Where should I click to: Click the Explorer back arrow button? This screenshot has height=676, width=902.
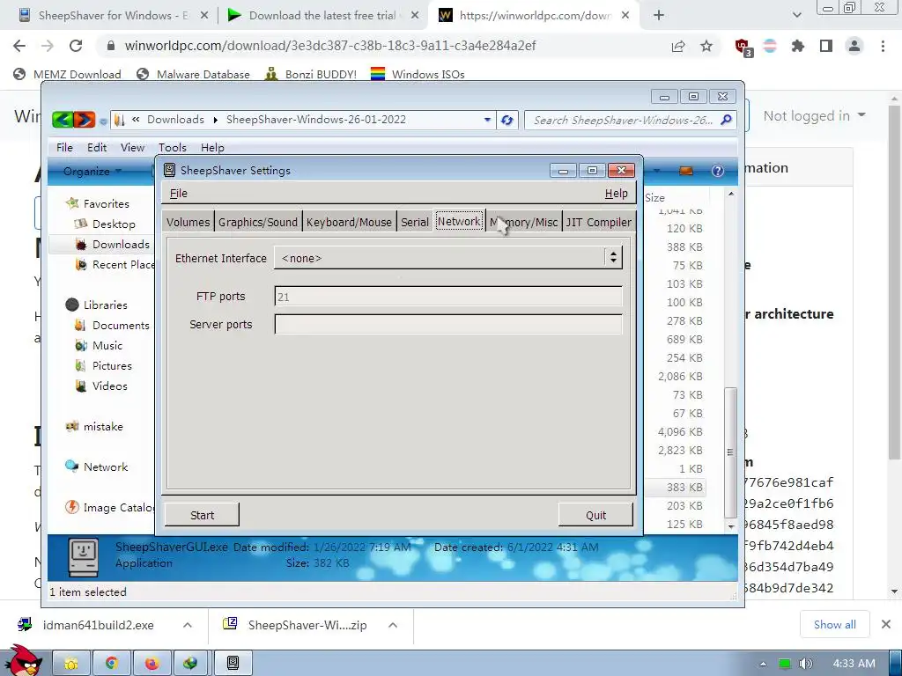(63, 120)
